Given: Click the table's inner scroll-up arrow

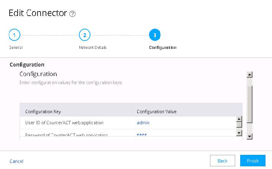Looking at the screenshot, I should pyautogui.click(x=239, y=119).
